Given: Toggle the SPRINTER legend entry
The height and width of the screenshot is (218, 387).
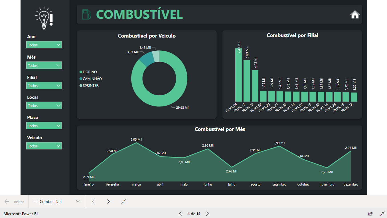Looking at the screenshot, I should (89, 85).
